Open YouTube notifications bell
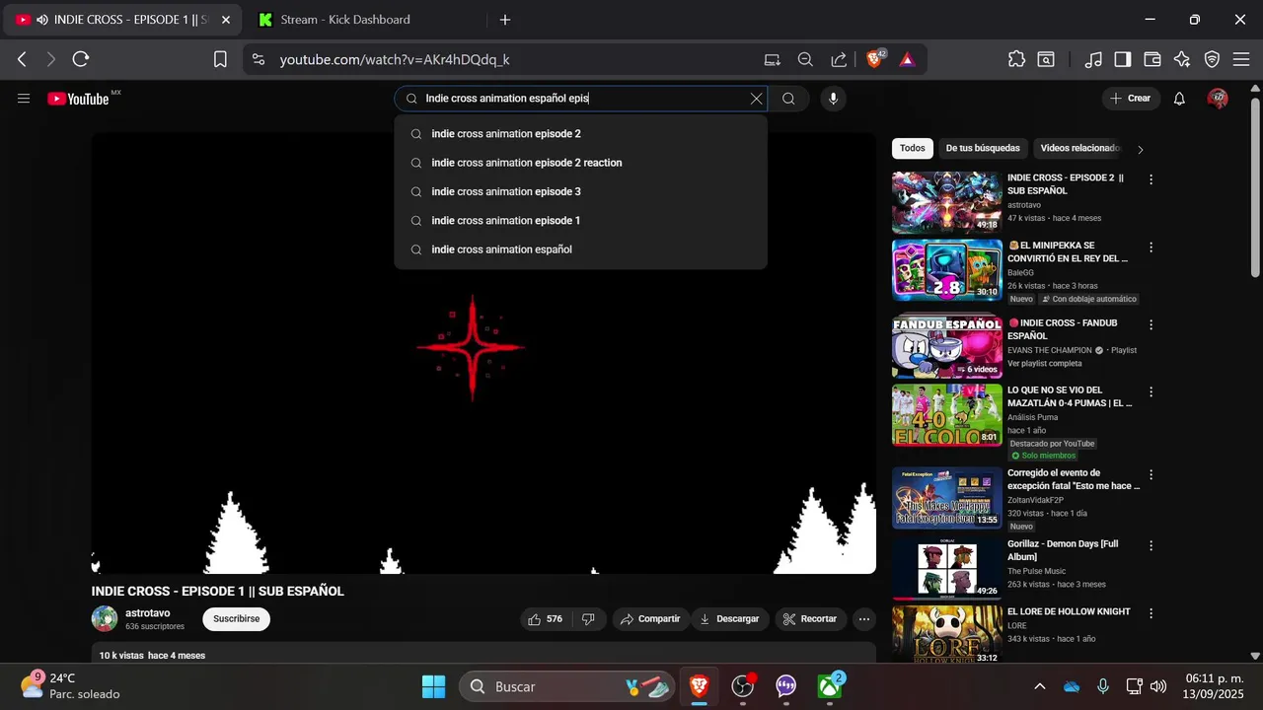 click(1179, 99)
